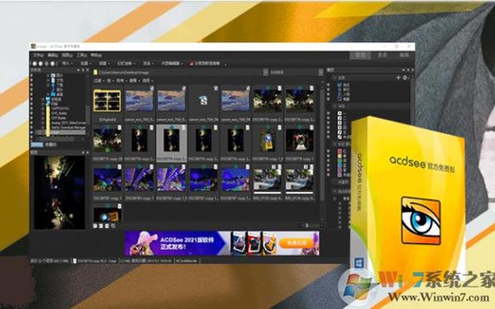Open the 组 dropdown above thumbnails
The width and height of the screenshot is (495, 309).
coord(110,81)
